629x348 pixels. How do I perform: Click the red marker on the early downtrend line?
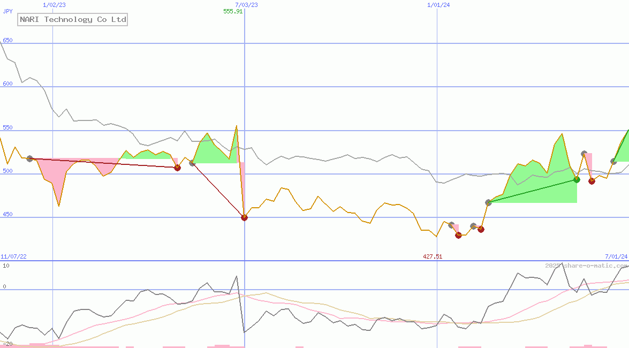[177, 168]
